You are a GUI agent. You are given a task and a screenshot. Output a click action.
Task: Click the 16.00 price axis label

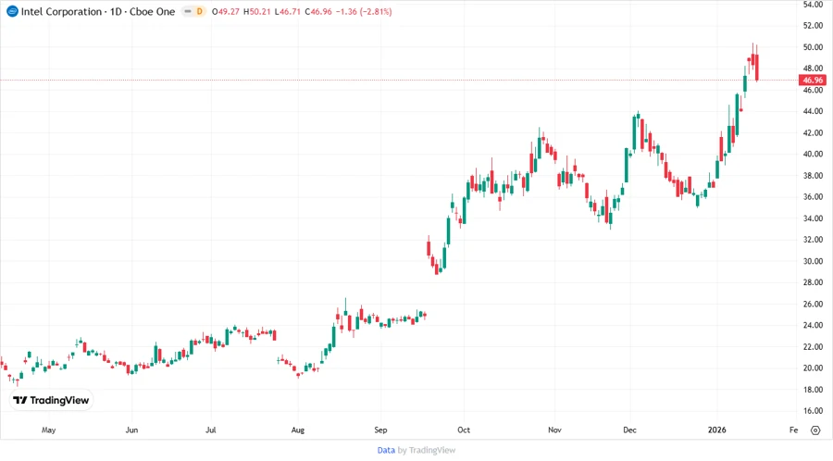pyautogui.click(x=813, y=411)
